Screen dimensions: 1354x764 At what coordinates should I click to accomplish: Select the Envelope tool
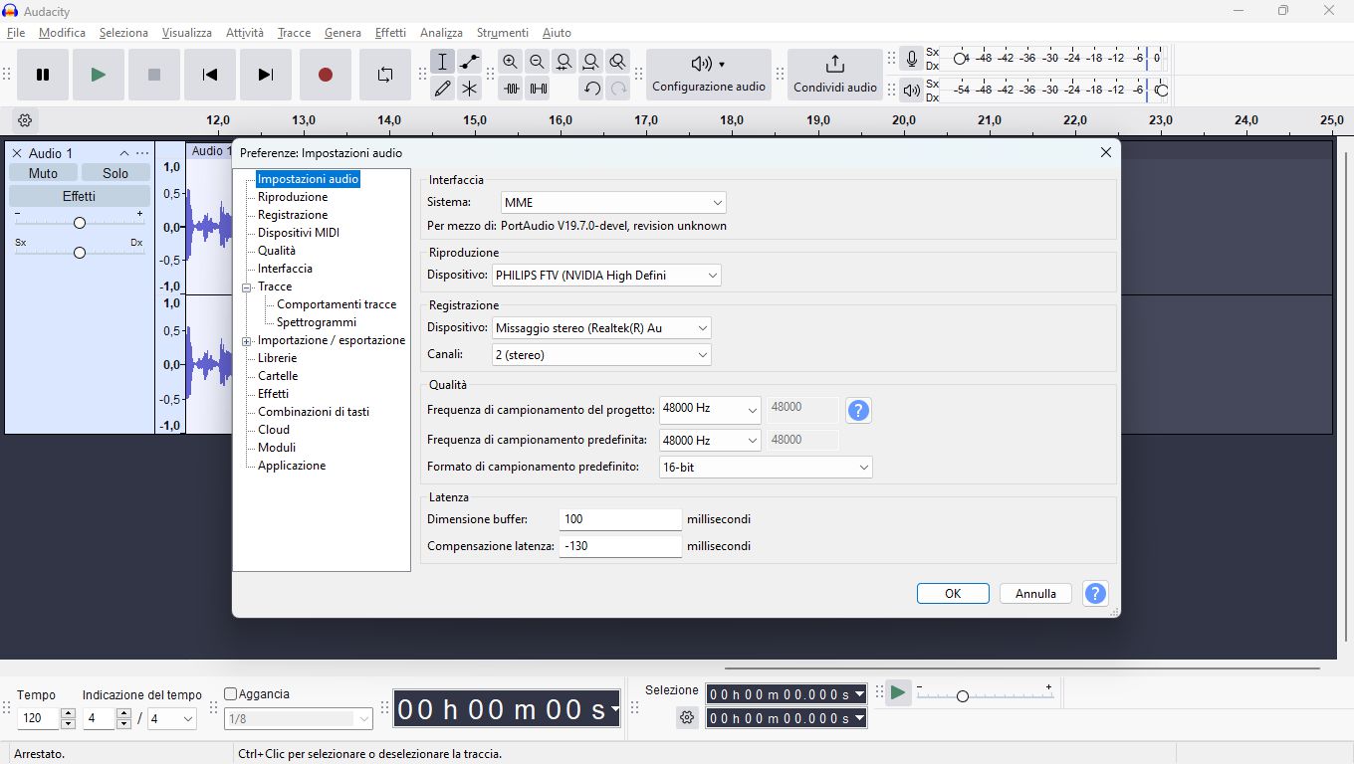tap(469, 62)
